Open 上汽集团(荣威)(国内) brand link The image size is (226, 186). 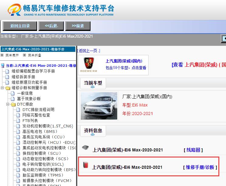coord(124,61)
